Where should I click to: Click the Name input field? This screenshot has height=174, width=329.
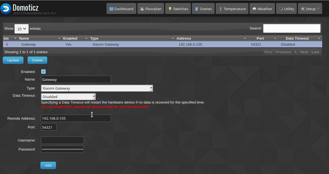pos(76,79)
